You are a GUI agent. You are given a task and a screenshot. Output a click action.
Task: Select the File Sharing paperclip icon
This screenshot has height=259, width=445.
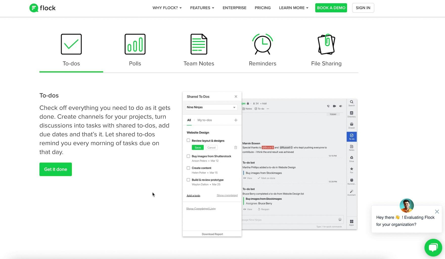[x=326, y=44]
